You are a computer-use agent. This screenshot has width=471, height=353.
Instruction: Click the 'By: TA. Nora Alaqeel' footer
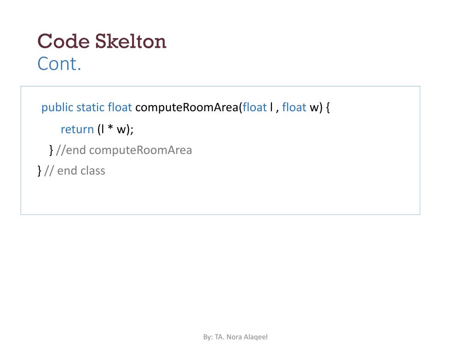(235, 337)
